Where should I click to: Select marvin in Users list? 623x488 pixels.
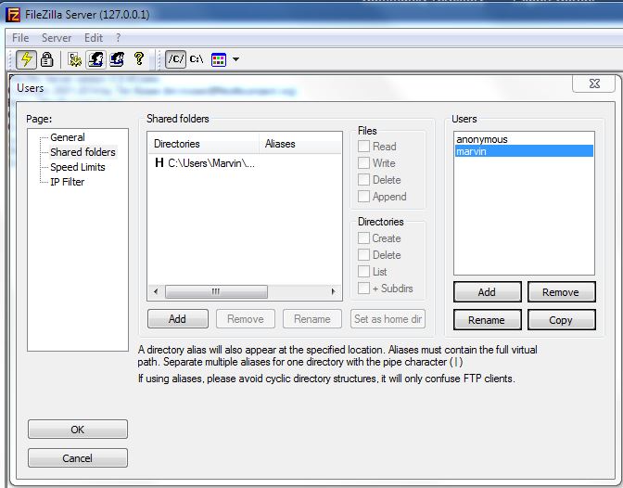coord(524,151)
